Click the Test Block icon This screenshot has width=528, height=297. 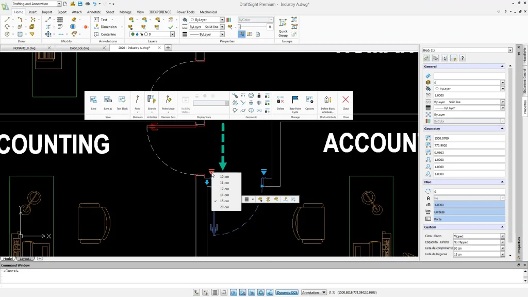point(122,101)
